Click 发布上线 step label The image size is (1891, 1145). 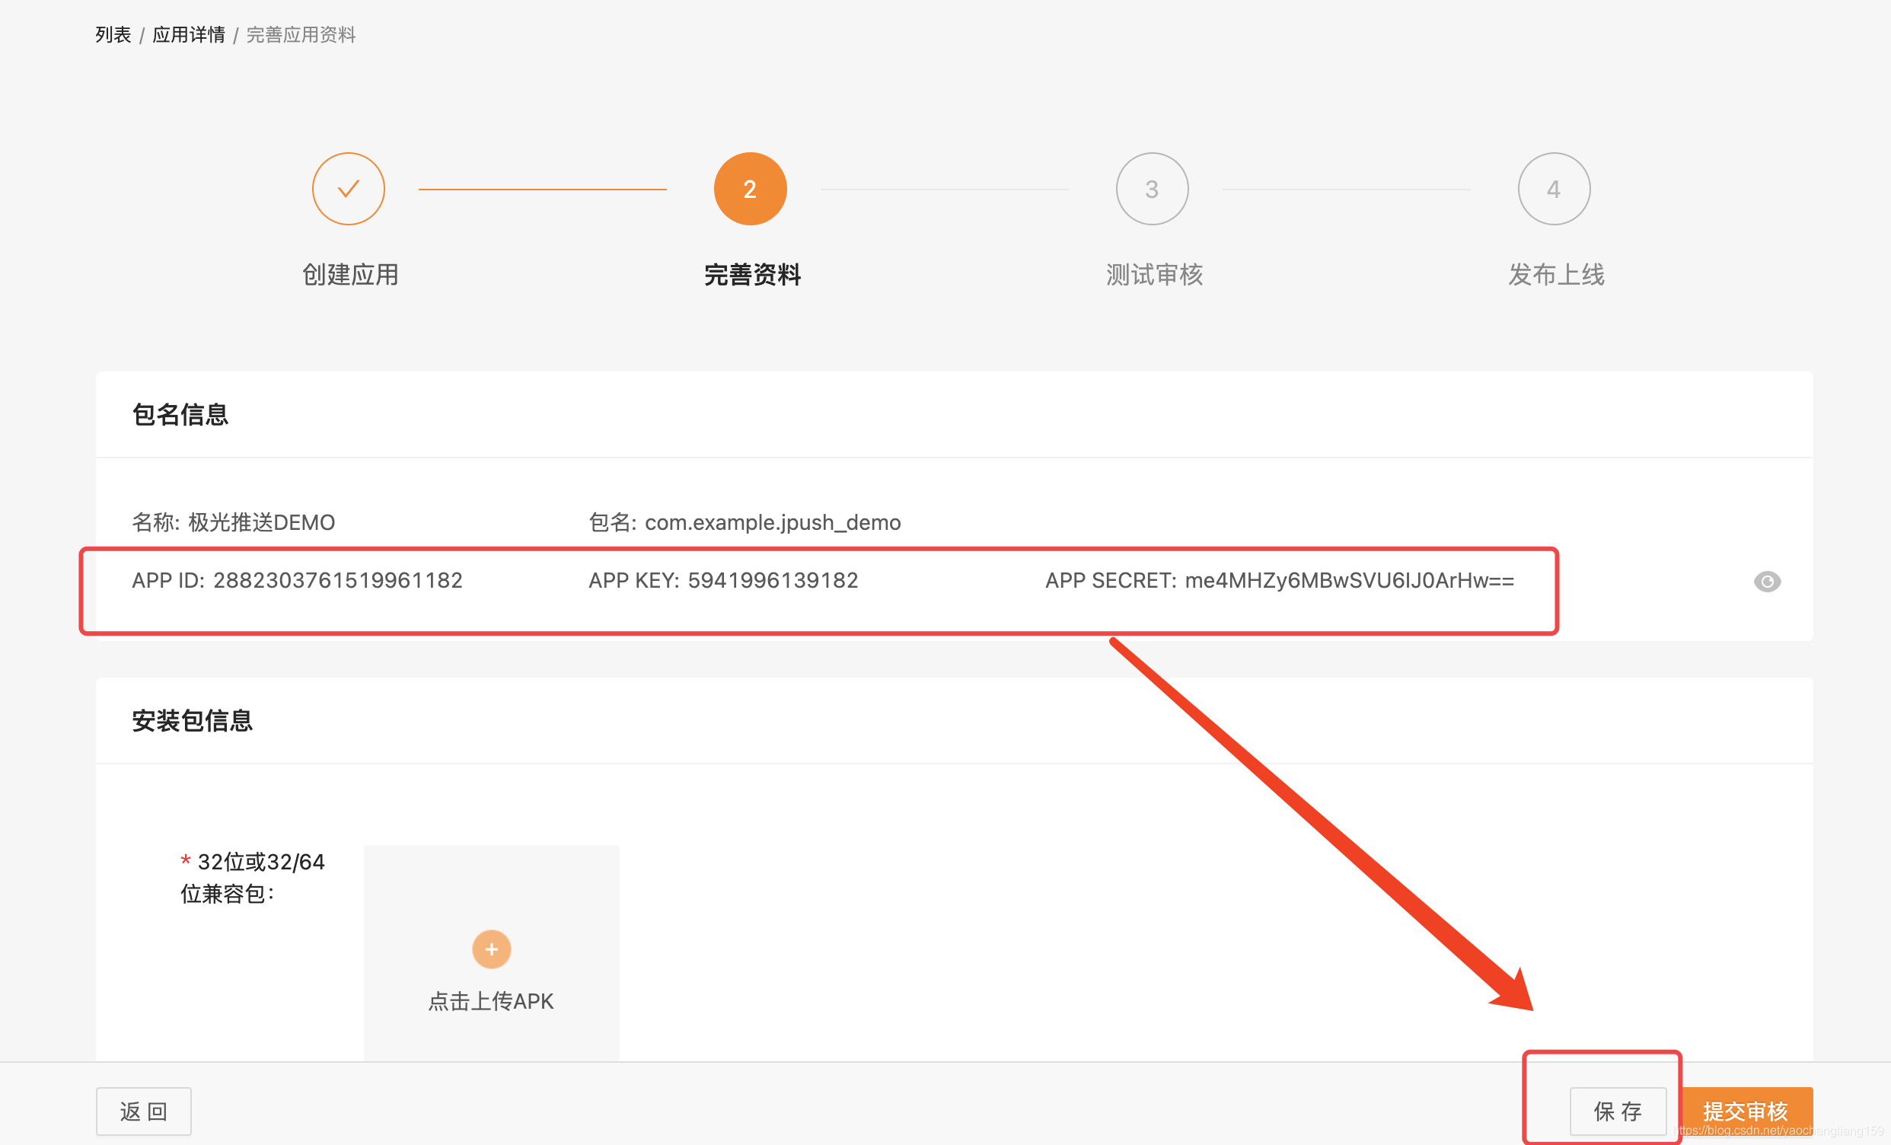click(1556, 275)
